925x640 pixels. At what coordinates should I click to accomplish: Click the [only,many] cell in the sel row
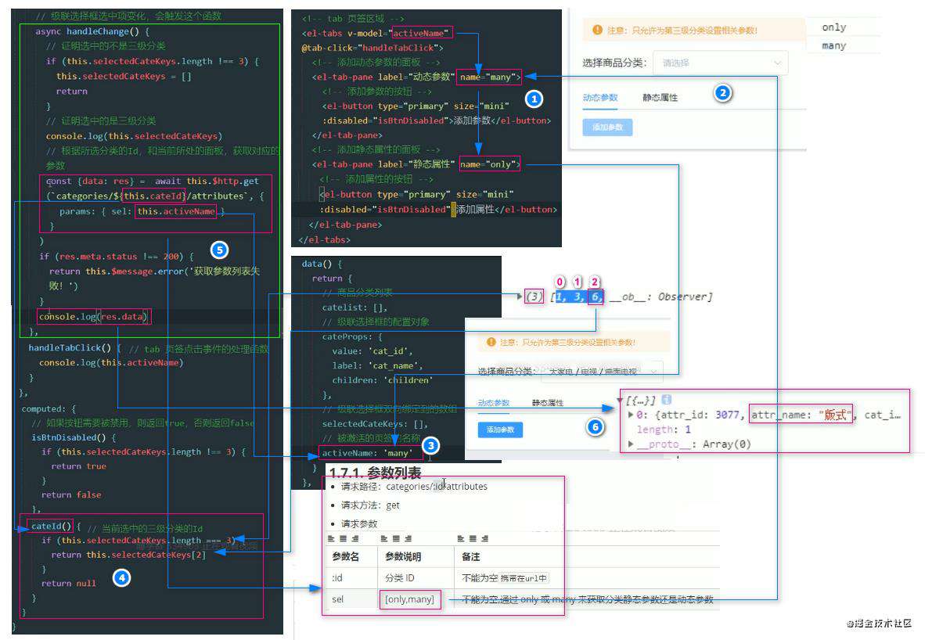[409, 599]
